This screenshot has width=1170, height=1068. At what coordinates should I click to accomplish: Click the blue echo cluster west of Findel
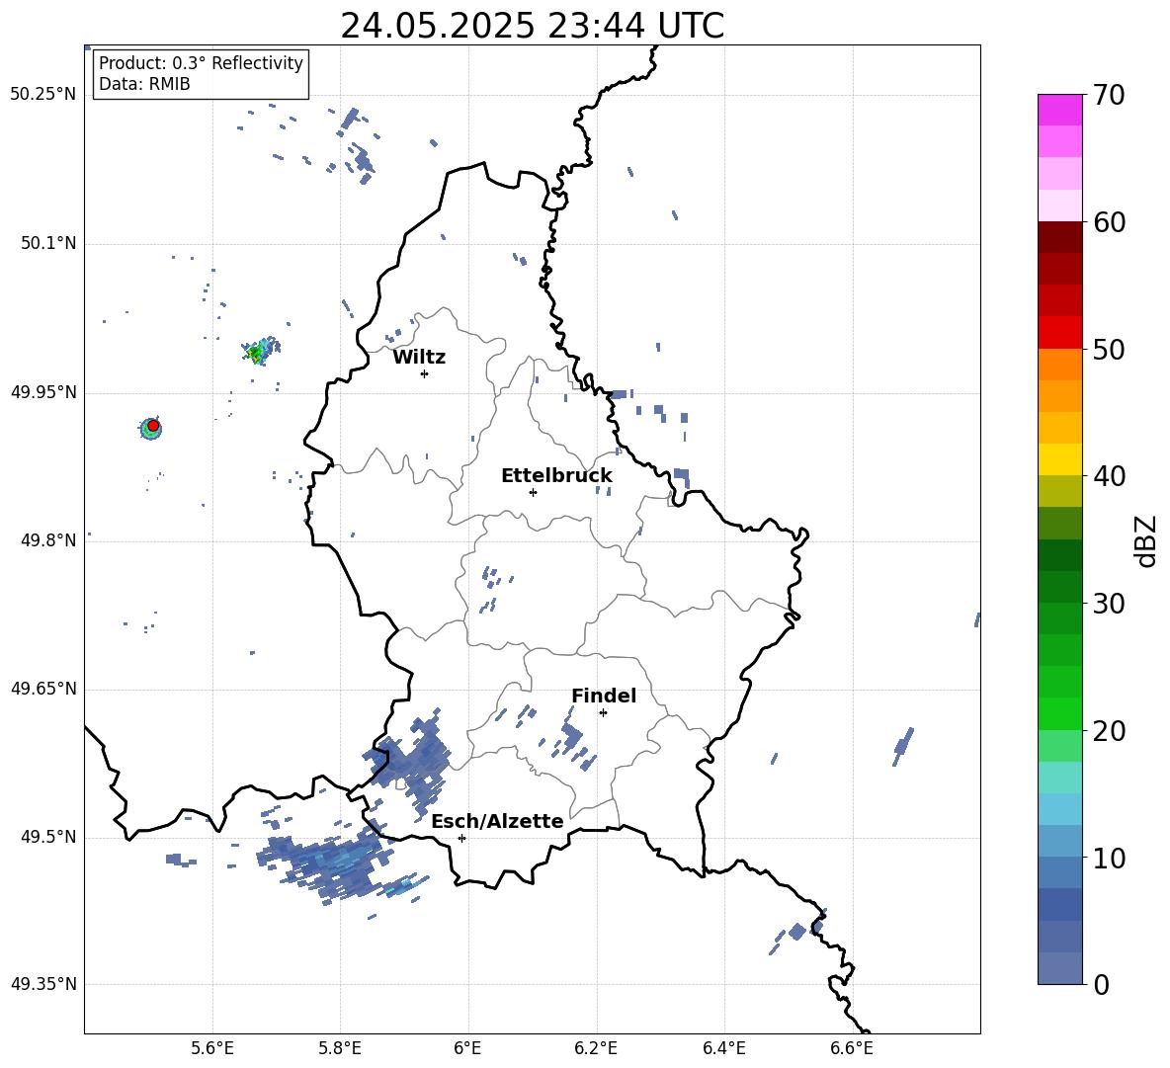pos(570,738)
